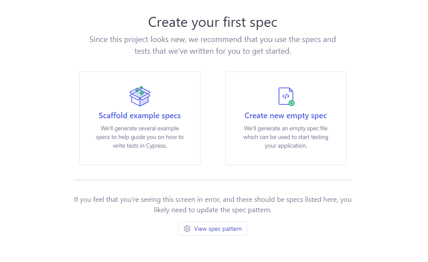The height and width of the screenshot is (262, 428).
Task: Select the Create new empty spec card
Action: [285, 118]
